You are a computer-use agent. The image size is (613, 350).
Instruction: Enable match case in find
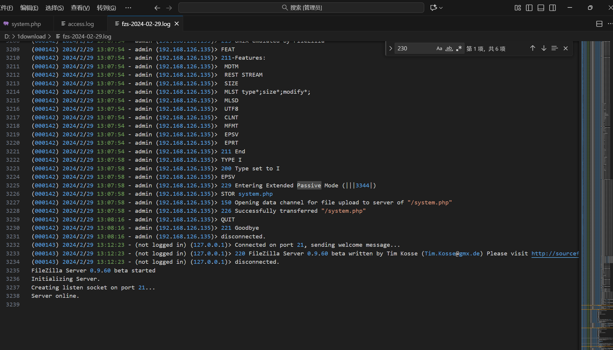tap(439, 48)
